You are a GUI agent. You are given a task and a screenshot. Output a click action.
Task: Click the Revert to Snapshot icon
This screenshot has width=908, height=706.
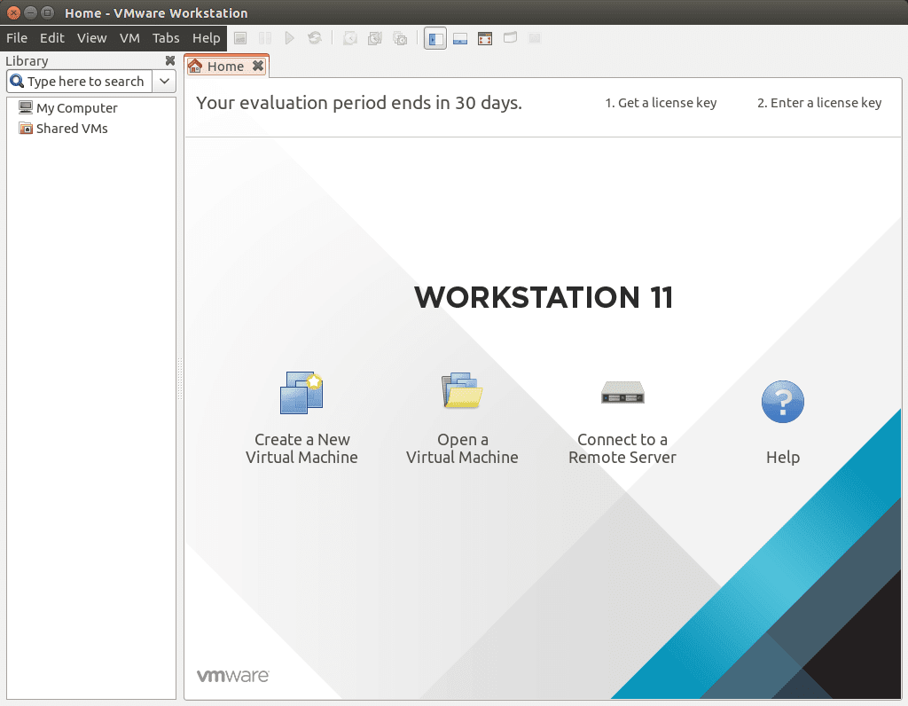(x=375, y=38)
